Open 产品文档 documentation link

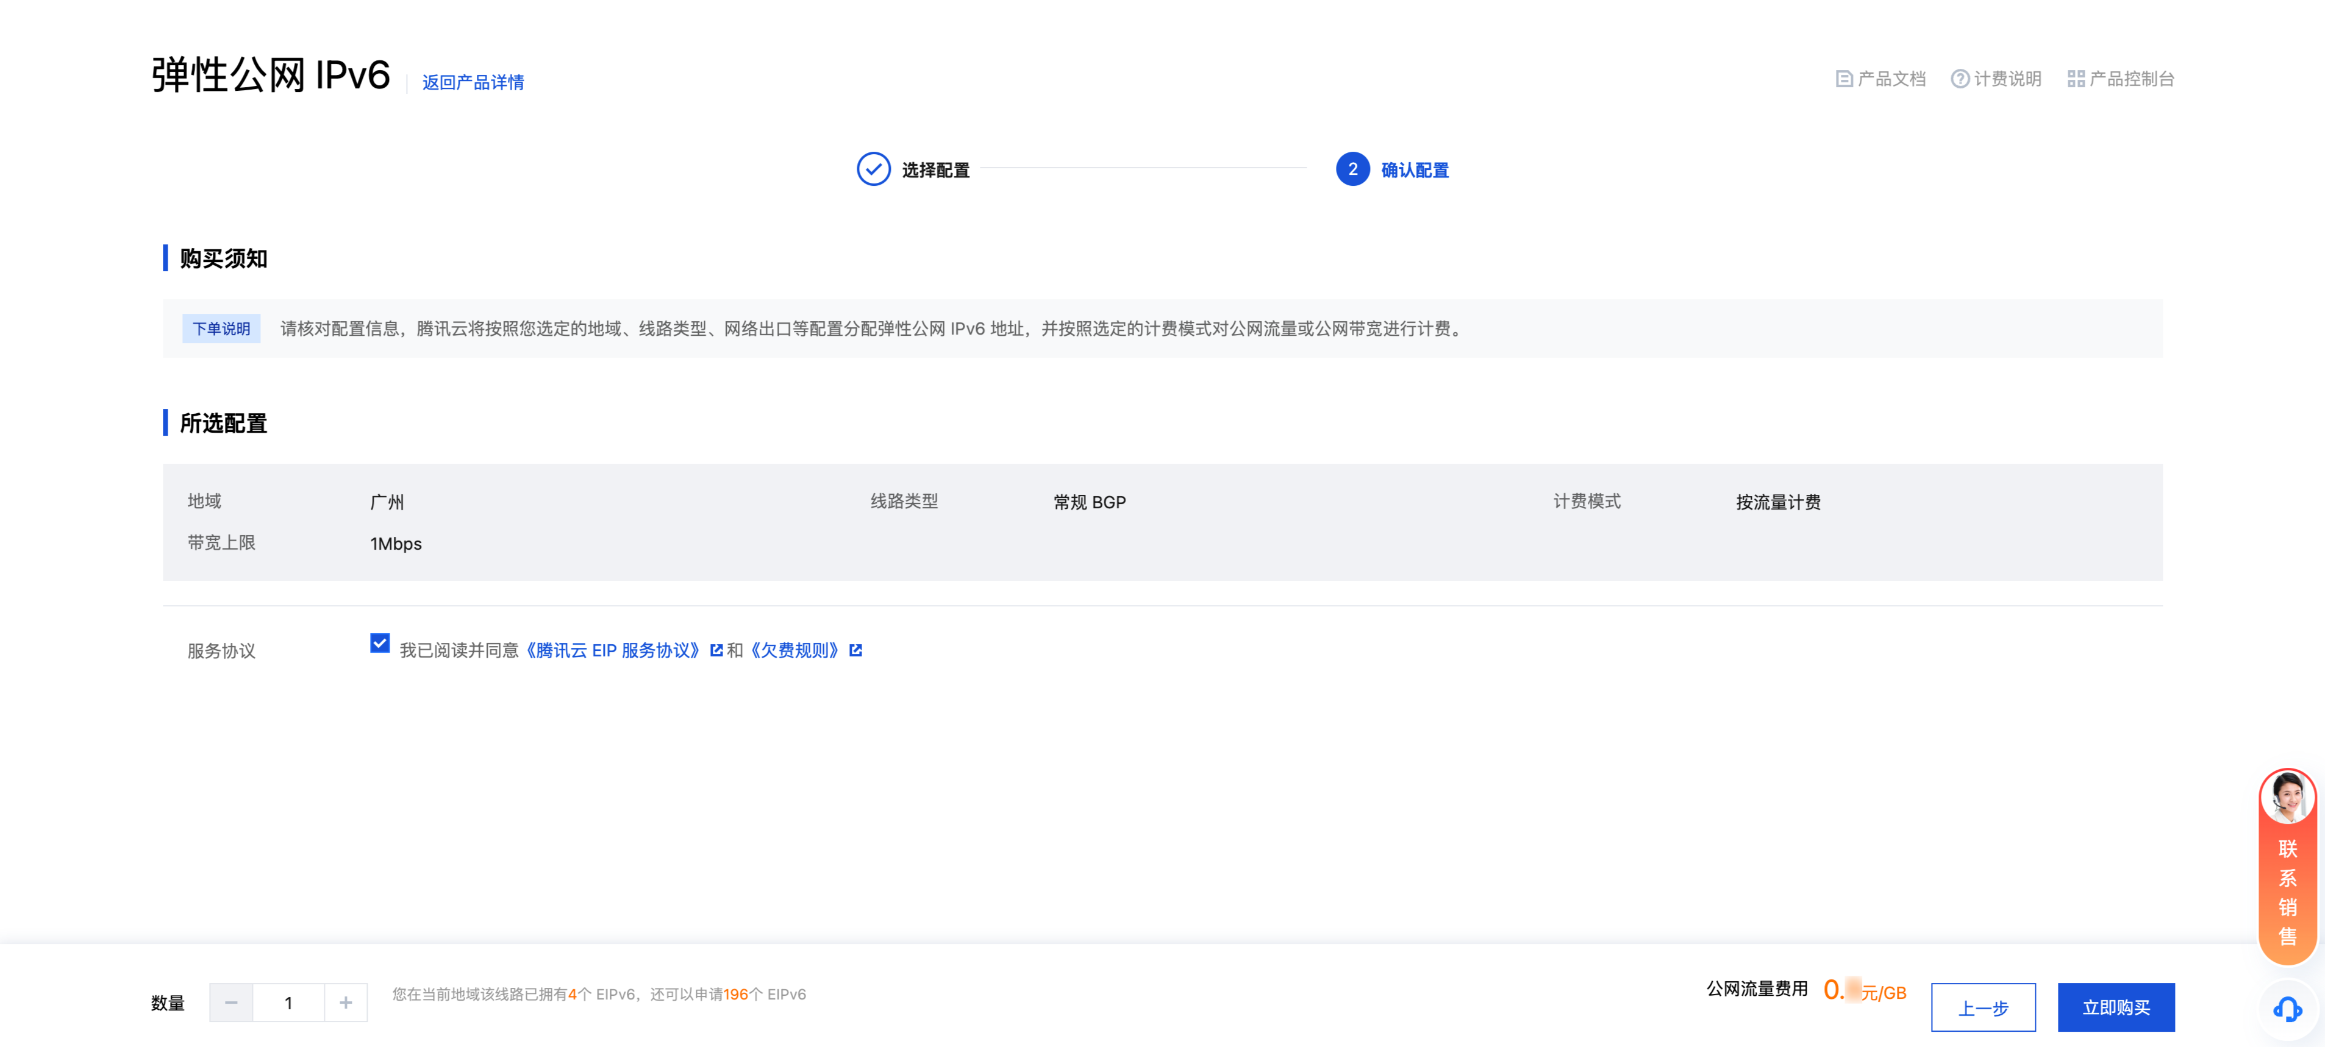[x=1880, y=79]
